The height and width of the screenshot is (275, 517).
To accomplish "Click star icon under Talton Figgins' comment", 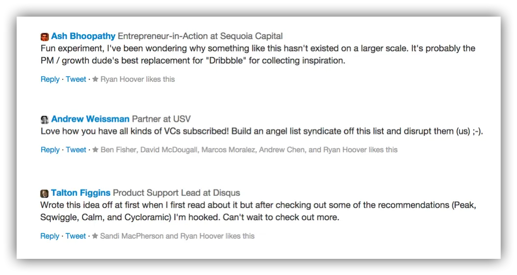I will point(95,236).
